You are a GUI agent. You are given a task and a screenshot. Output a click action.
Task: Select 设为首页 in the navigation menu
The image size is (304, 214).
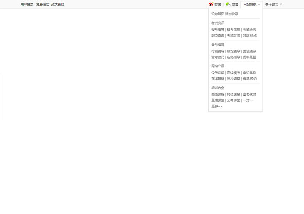(x=218, y=14)
